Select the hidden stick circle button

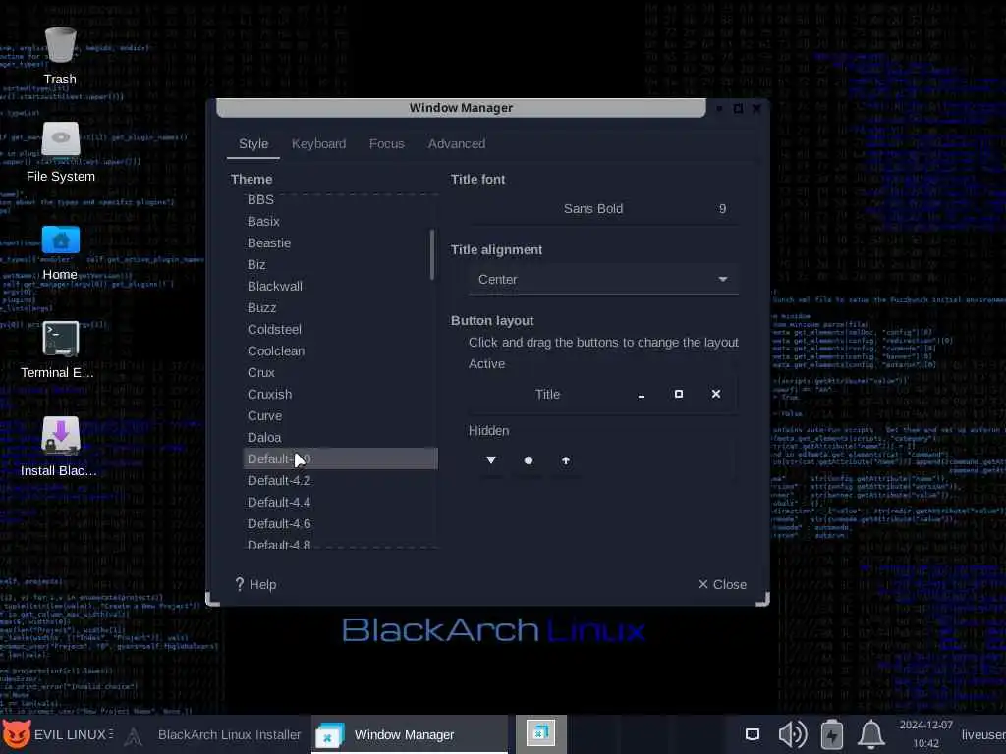(528, 460)
